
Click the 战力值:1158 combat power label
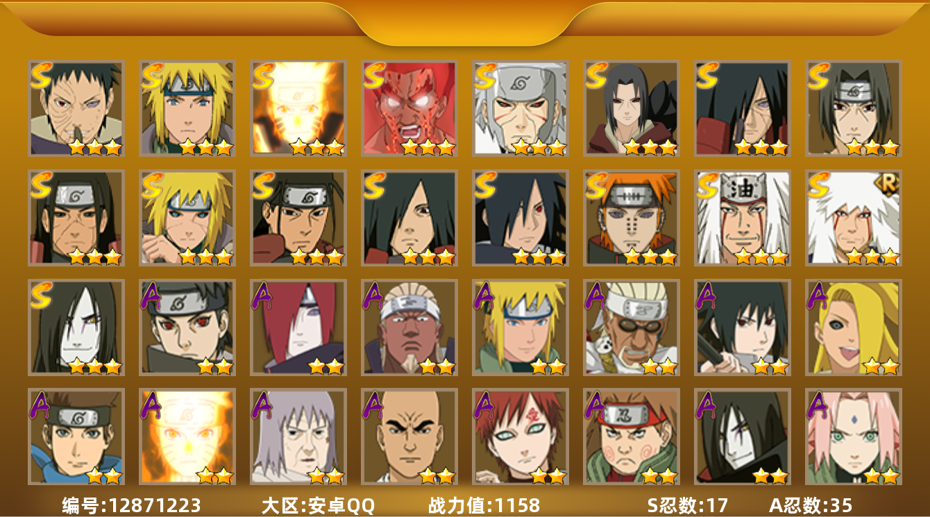tap(484, 505)
